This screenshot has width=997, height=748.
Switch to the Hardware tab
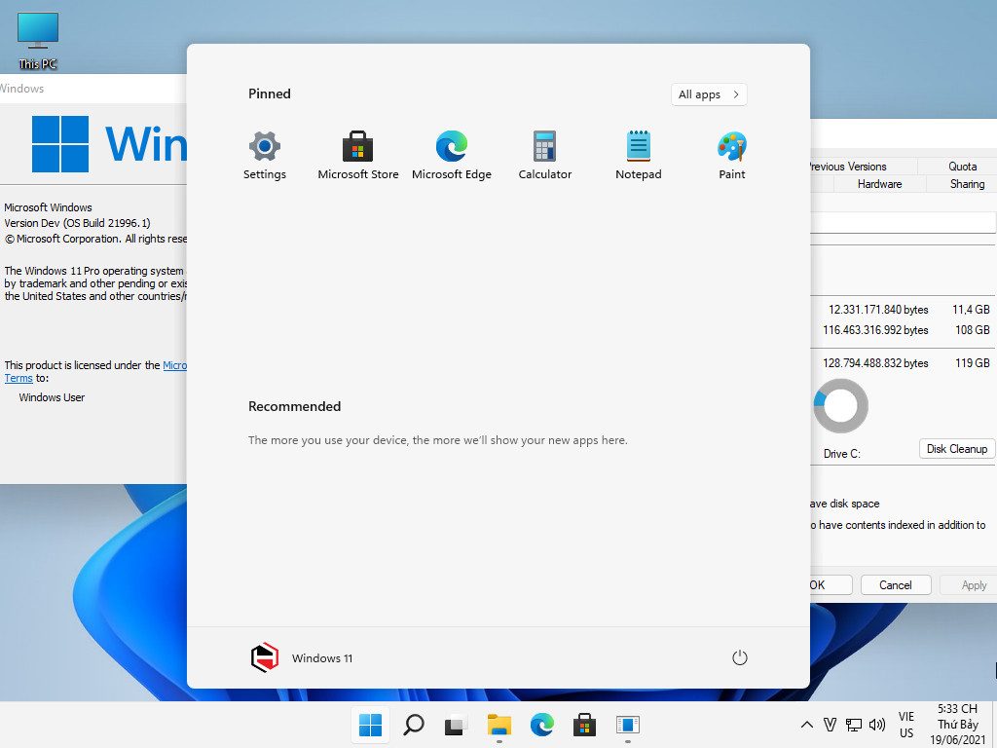879,184
